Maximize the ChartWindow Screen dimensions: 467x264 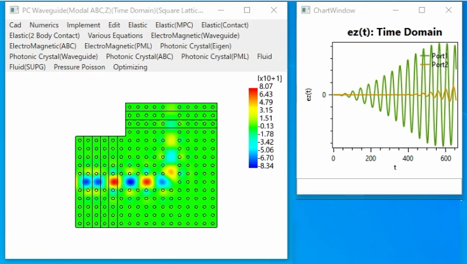click(x=422, y=10)
